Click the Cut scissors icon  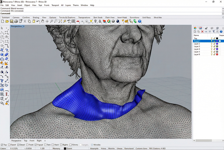click(25, 21)
